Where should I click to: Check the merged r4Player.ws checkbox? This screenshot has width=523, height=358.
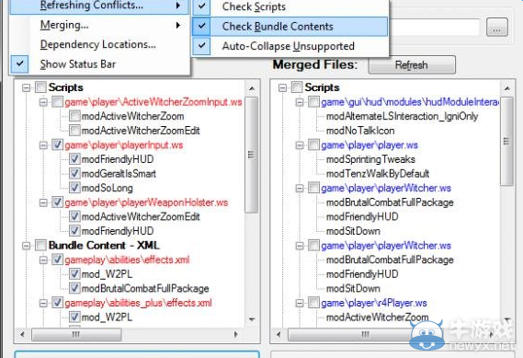(313, 303)
